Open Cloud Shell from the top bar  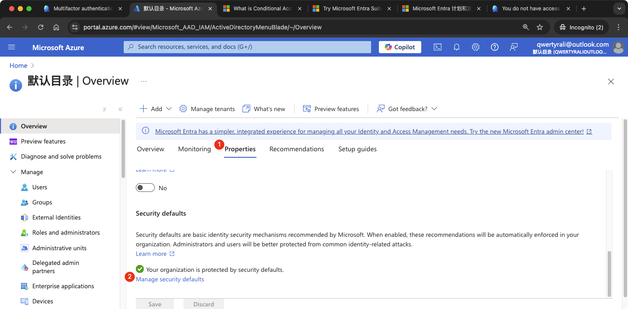pyautogui.click(x=438, y=47)
